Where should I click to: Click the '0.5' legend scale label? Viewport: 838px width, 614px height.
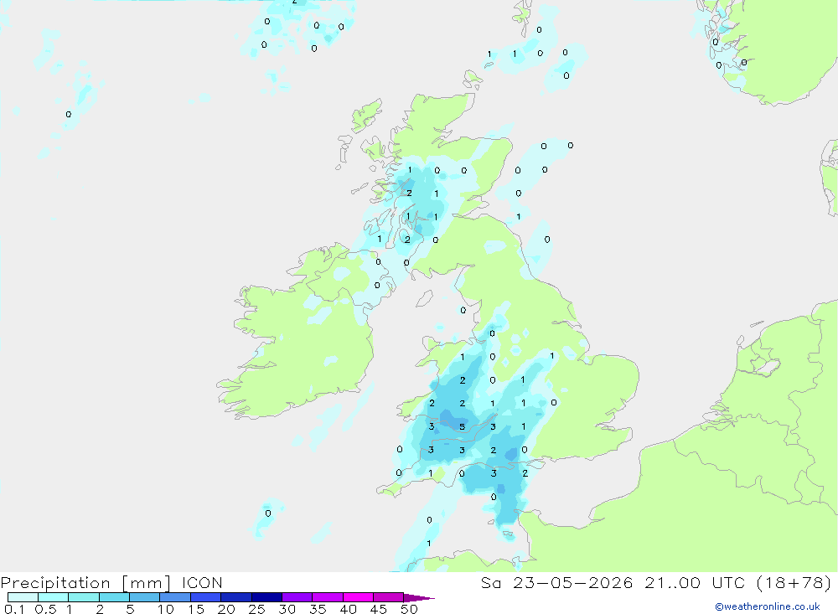point(45,609)
